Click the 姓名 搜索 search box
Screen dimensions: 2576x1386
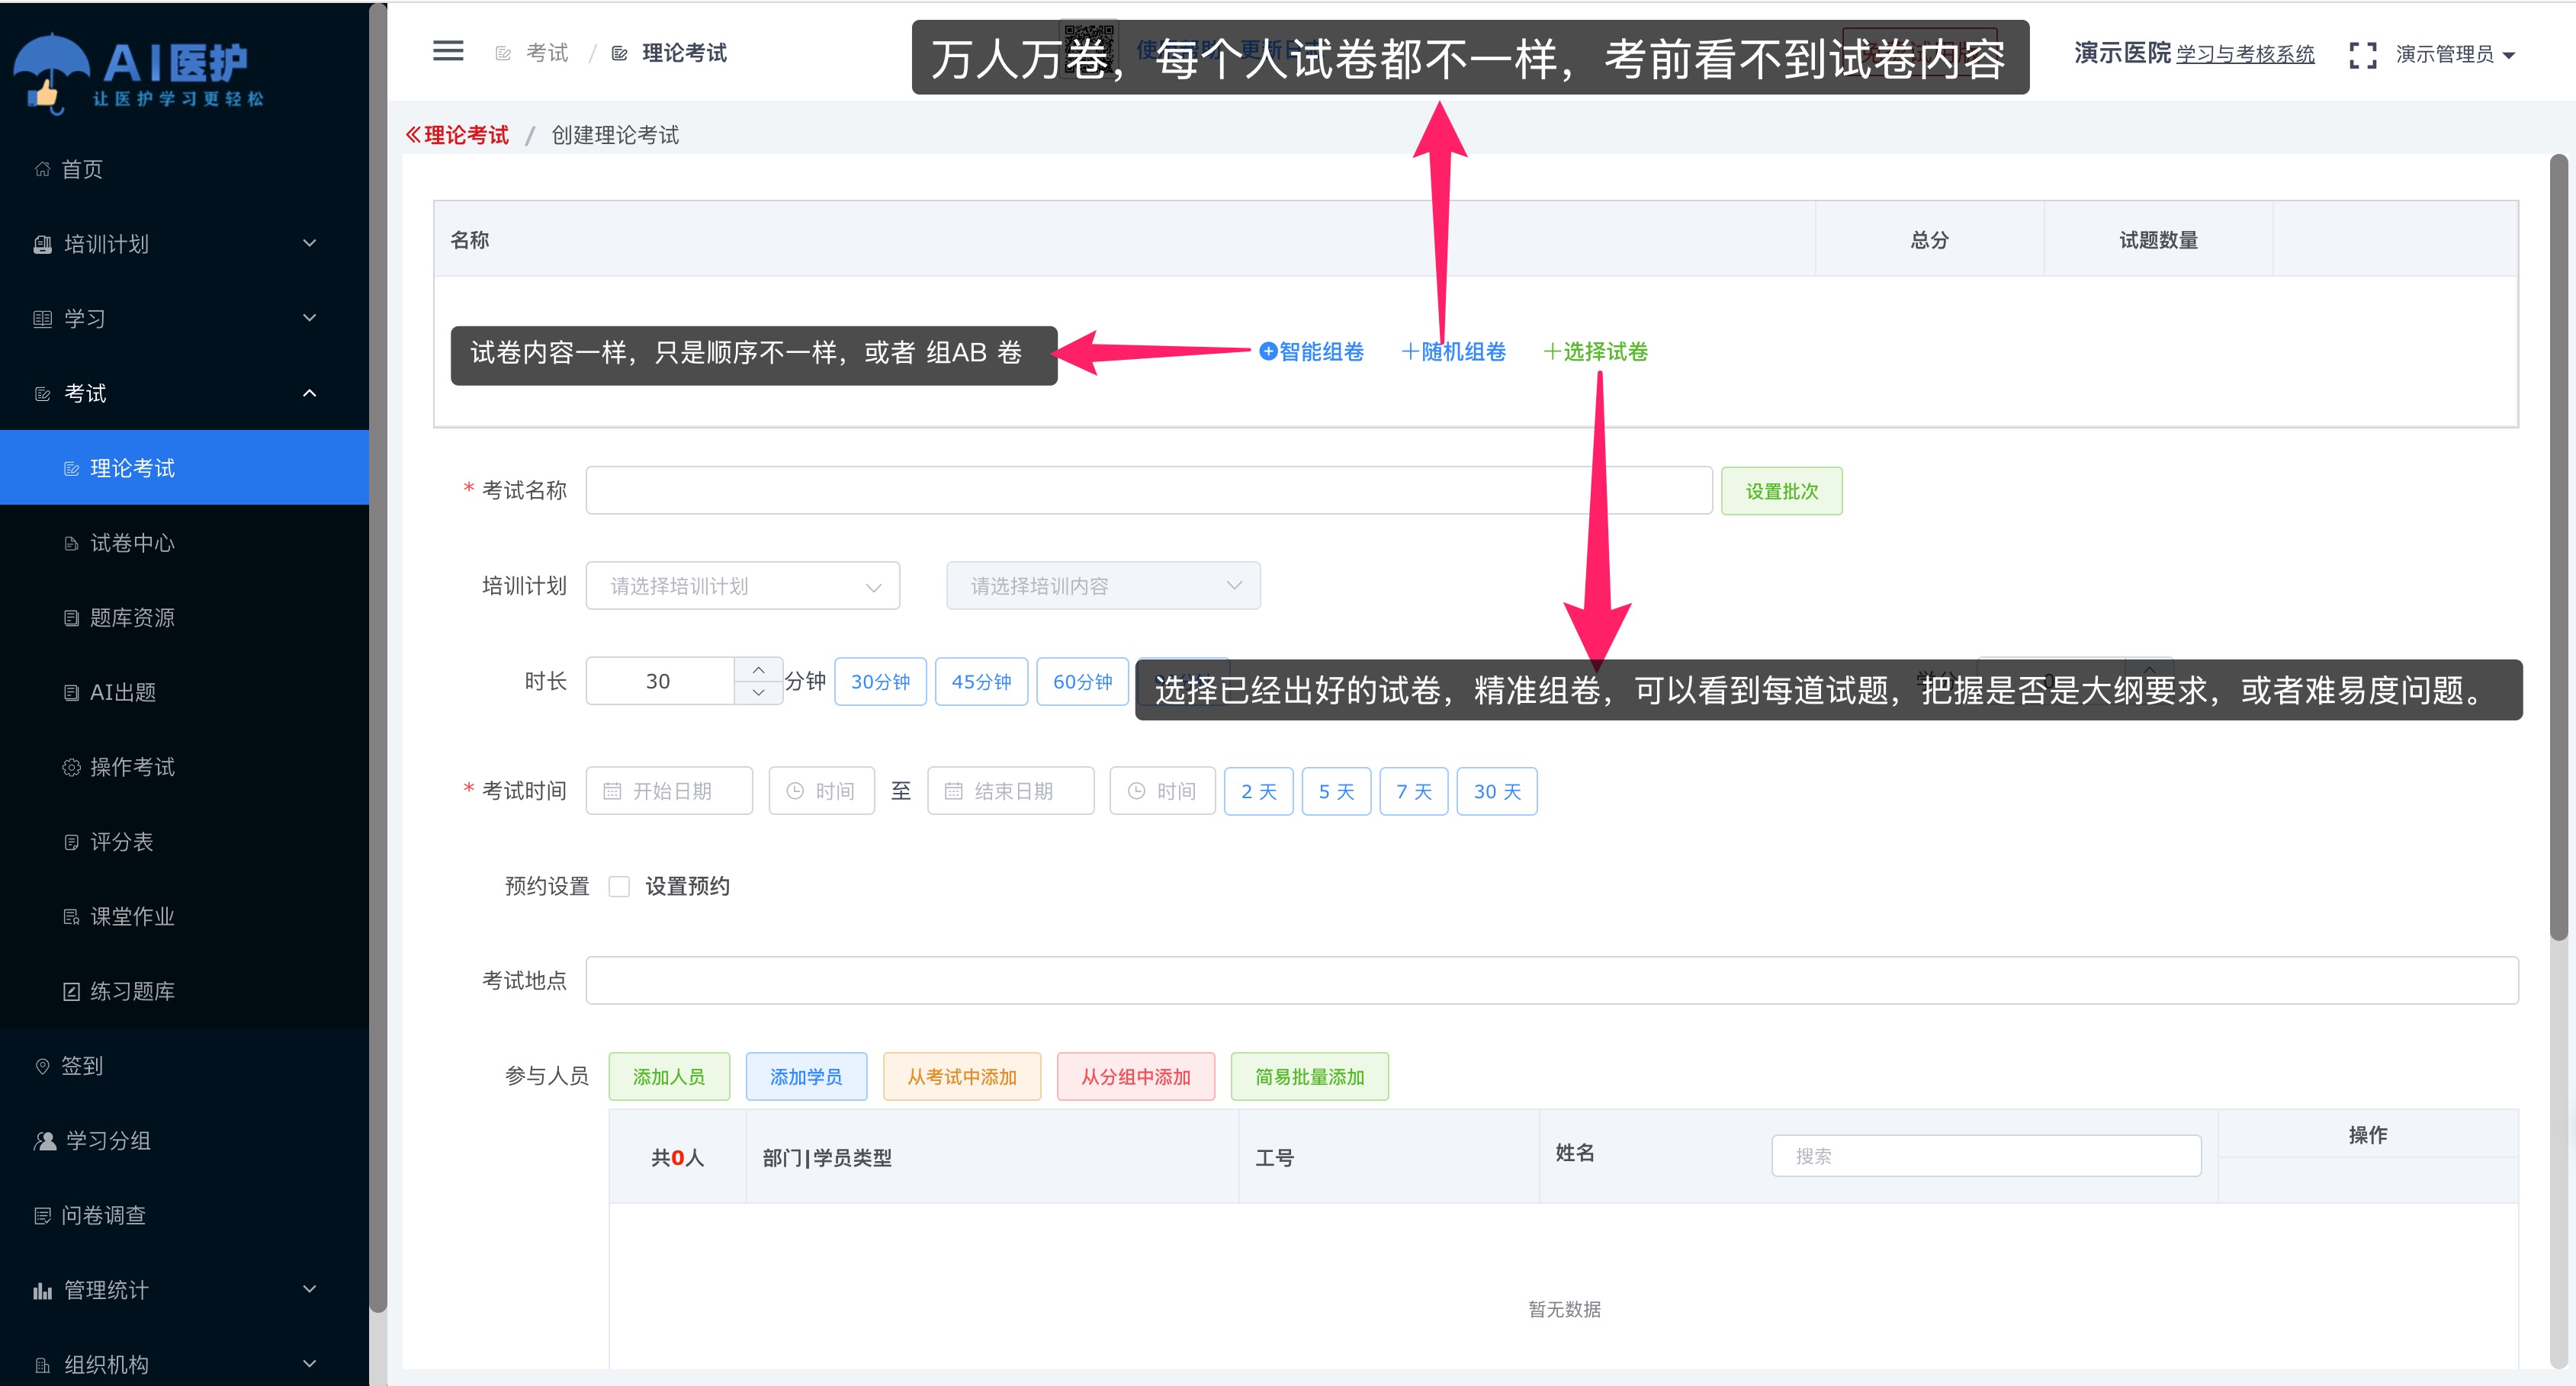pyautogui.click(x=1986, y=1156)
